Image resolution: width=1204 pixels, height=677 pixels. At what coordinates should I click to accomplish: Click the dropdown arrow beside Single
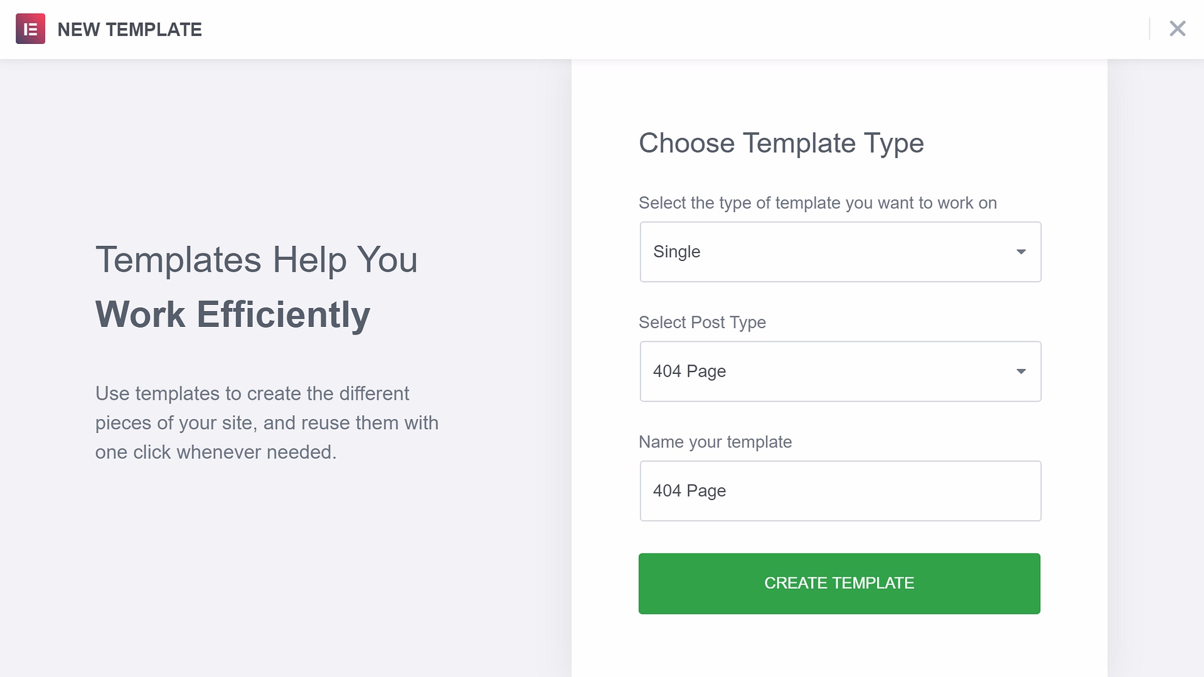click(1021, 252)
